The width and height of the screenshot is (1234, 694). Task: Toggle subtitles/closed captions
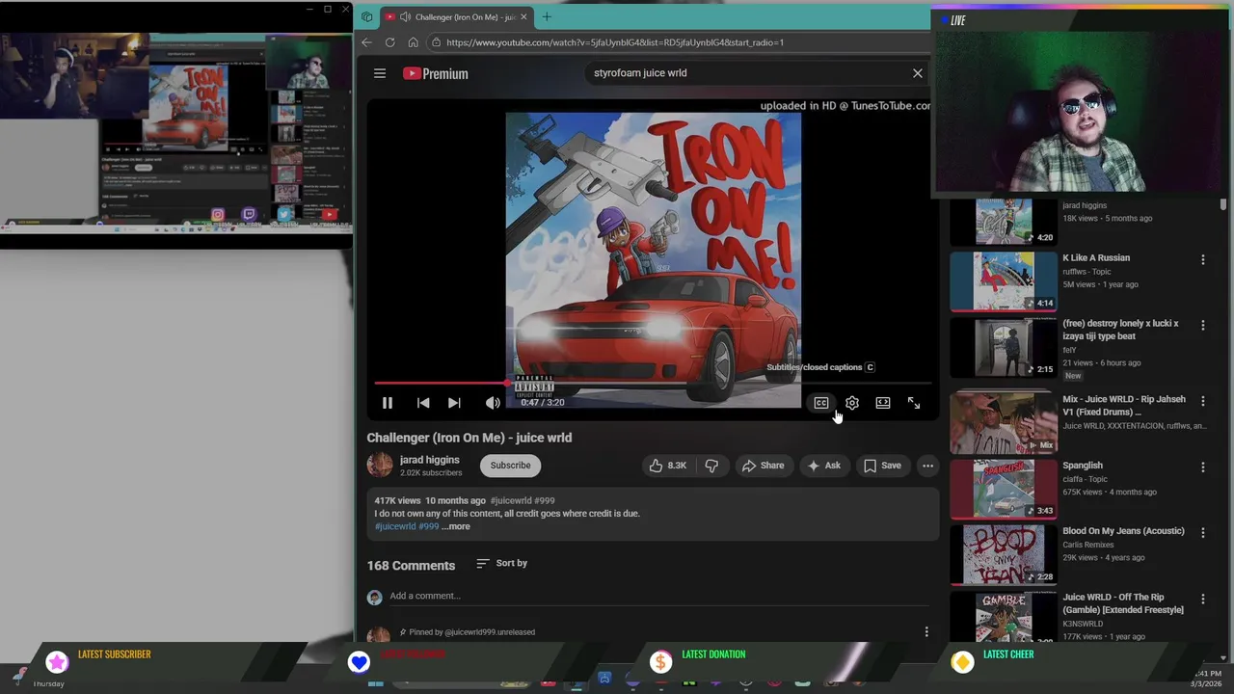coord(821,403)
